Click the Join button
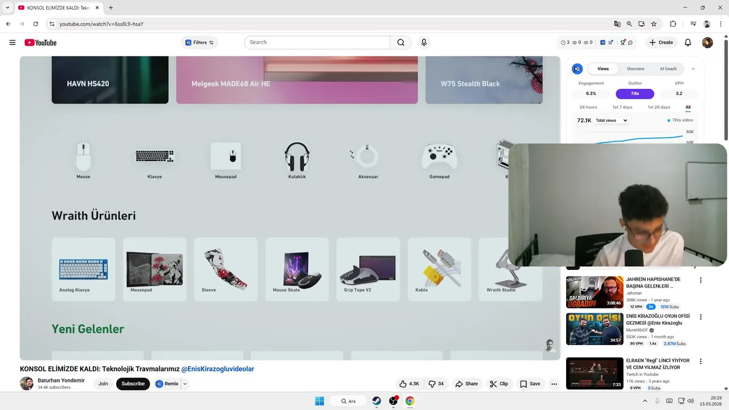The height and width of the screenshot is (410, 729). [x=103, y=384]
